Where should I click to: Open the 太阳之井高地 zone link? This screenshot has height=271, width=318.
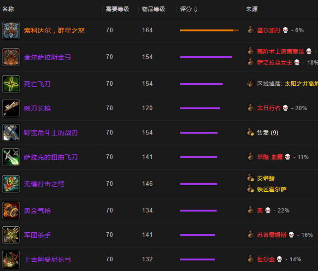pos(301,83)
